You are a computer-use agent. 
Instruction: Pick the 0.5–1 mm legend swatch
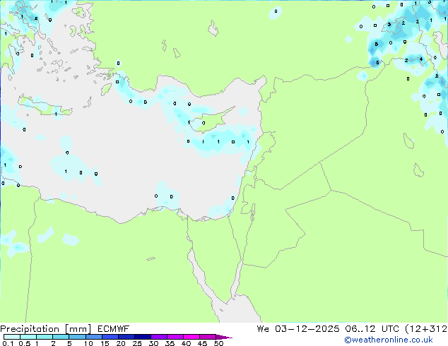click(x=28, y=337)
